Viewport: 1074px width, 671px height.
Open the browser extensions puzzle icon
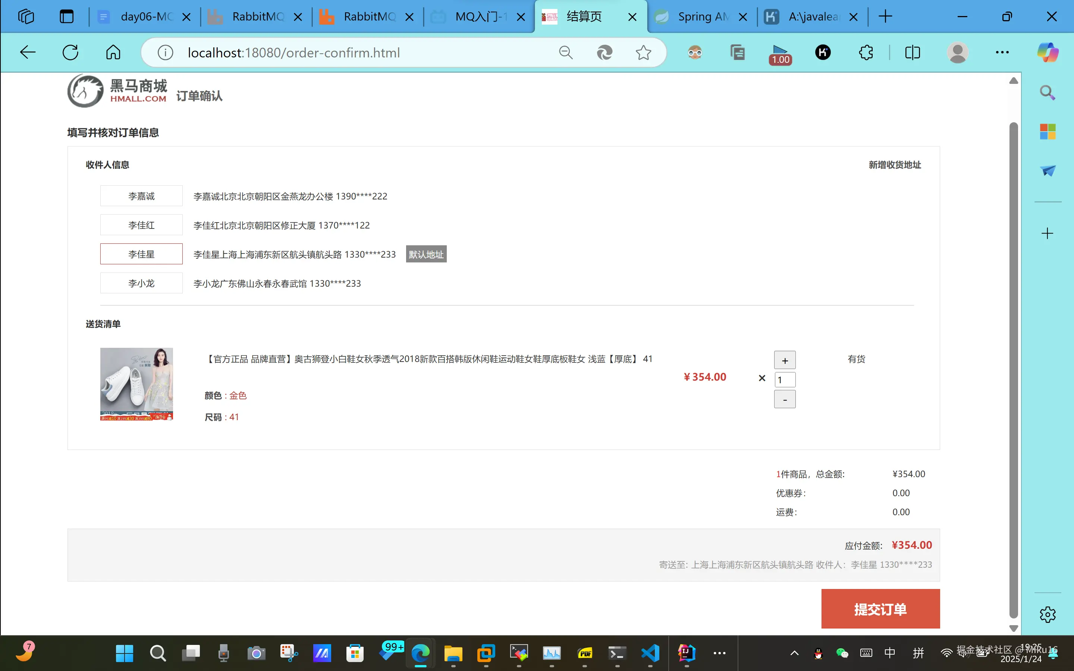866,52
